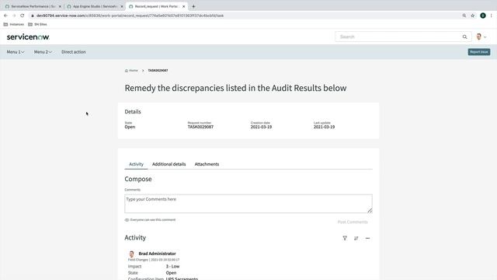Click the browser forward arrow
The height and width of the screenshot is (280, 497).
click(x=14, y=16)
